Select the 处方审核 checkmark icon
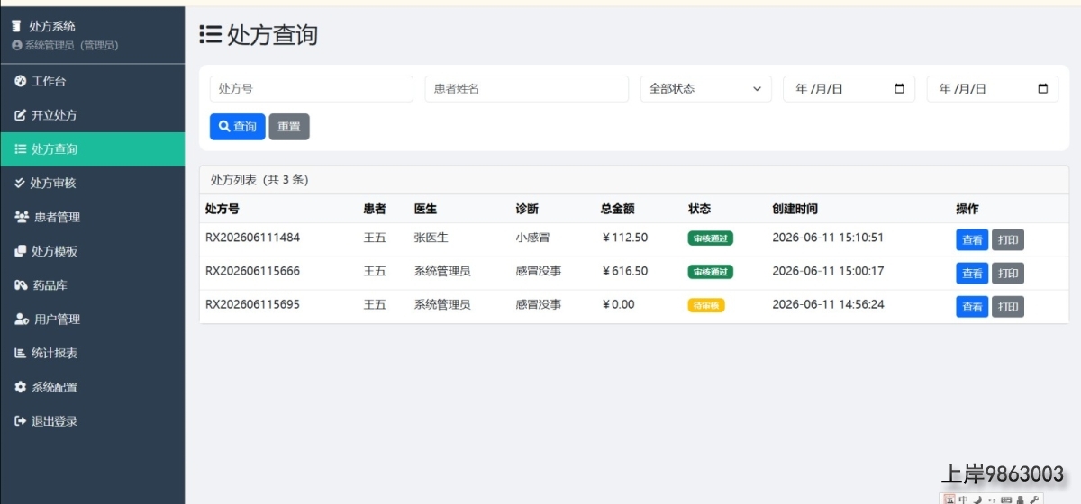1081x504 pixels. click(20, 183)
